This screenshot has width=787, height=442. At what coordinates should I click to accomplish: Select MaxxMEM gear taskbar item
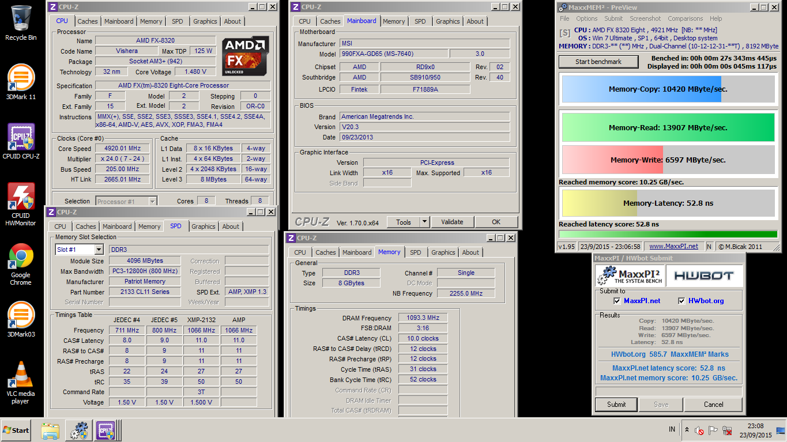(79, 430)
